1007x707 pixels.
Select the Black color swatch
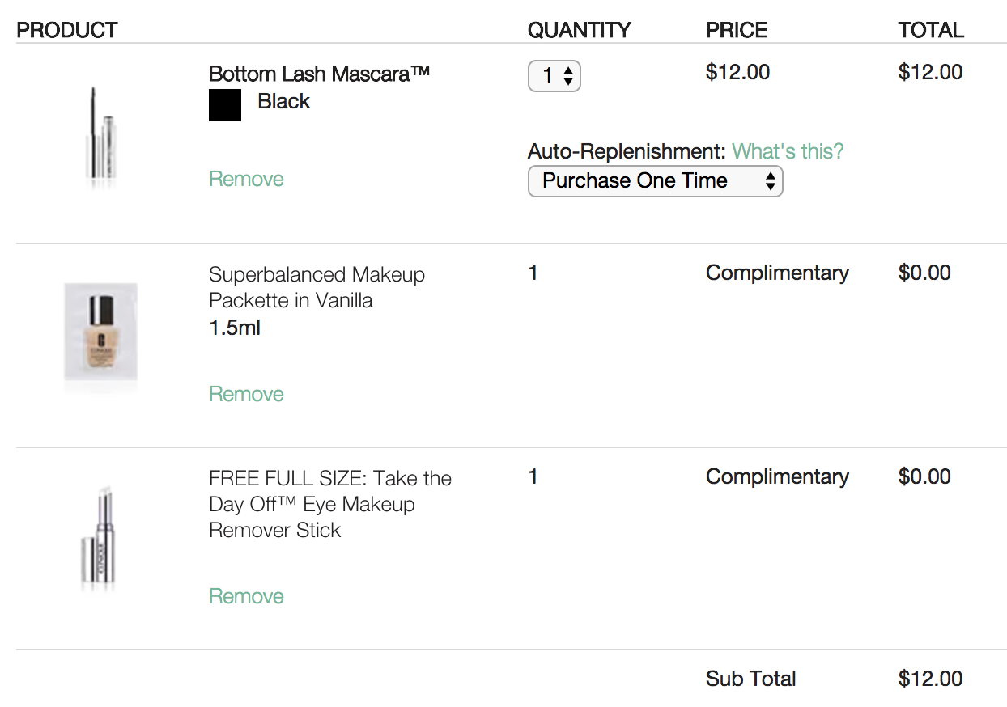[225, 105]
